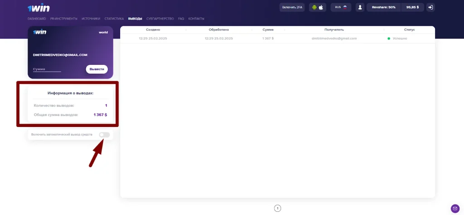Screen dimensions: 464x215
Task: Go to the DASHBOARD menu item
Action: (37, 19)
